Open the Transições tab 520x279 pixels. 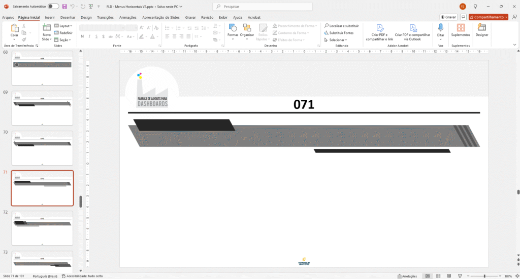(x=105, y=17)
